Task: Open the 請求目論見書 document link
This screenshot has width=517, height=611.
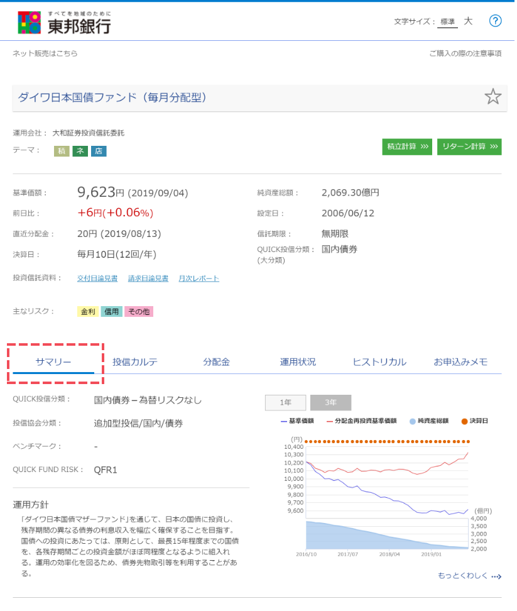Action: tap(148, 278)
